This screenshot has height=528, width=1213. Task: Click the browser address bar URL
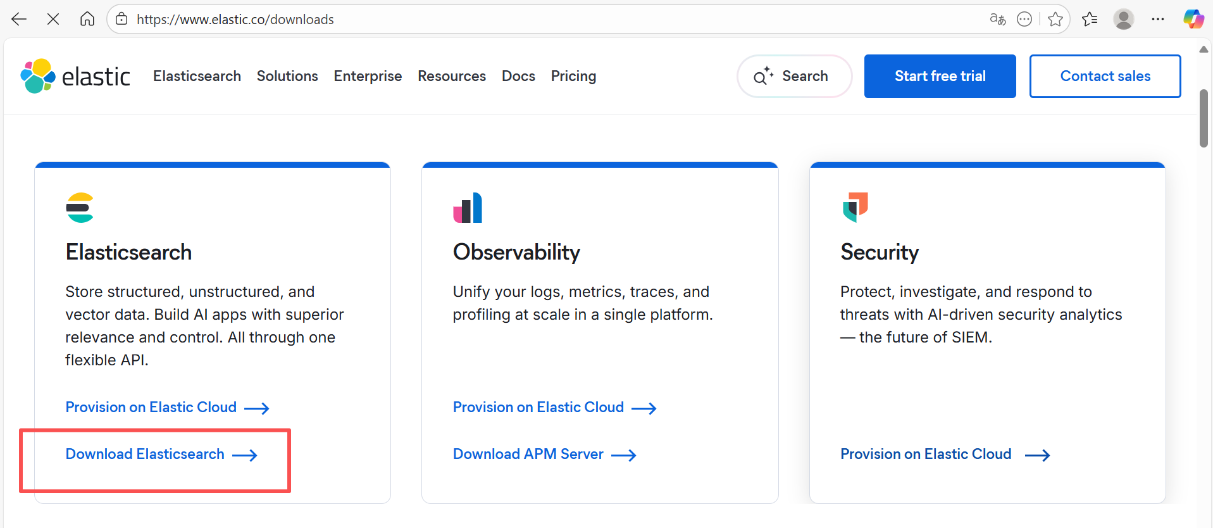[235, 19]
